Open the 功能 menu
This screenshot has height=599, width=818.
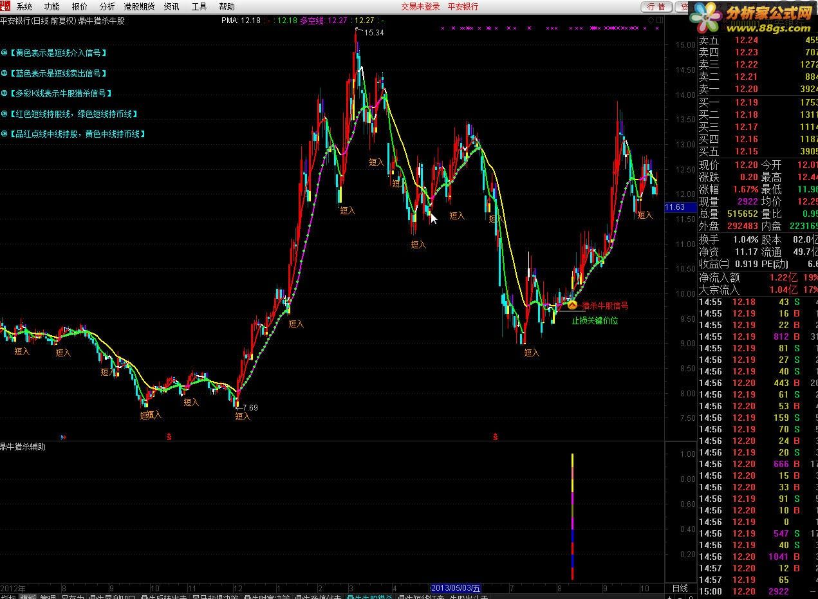52,6
